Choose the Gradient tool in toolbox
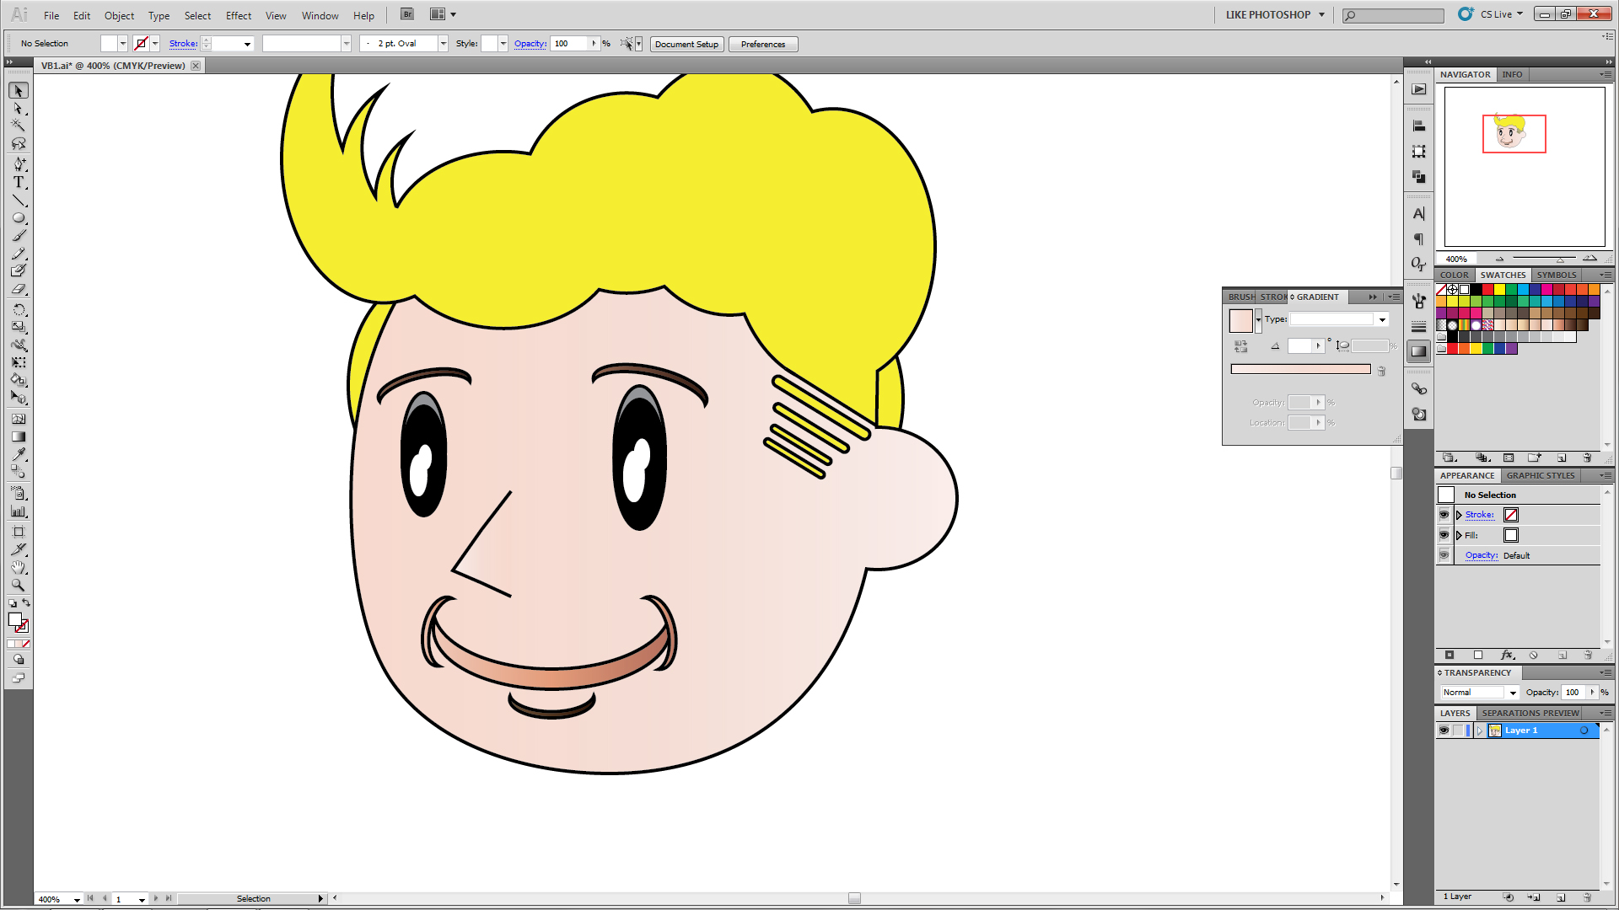 point(18,436)
